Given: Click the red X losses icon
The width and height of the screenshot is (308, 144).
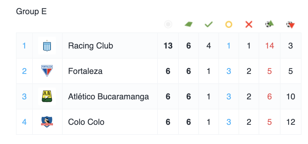Looking at the screenshot, I should [249, 24].
